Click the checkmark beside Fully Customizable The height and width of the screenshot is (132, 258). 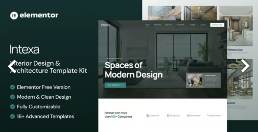tap(12, 107)
